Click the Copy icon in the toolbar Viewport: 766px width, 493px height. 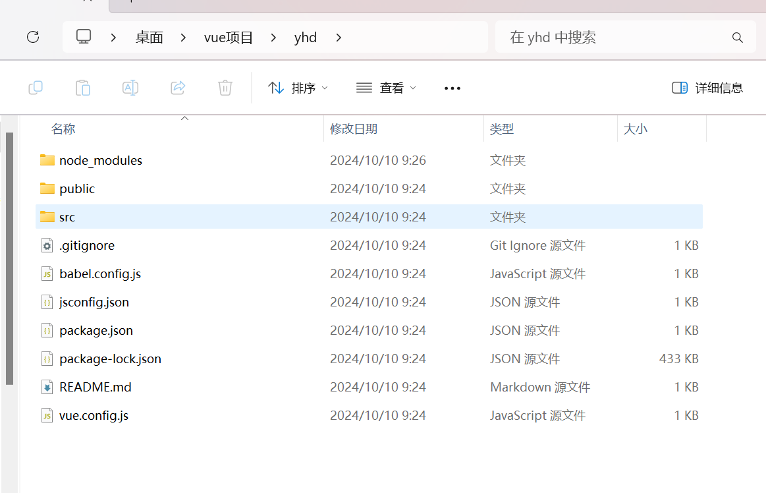36,87
